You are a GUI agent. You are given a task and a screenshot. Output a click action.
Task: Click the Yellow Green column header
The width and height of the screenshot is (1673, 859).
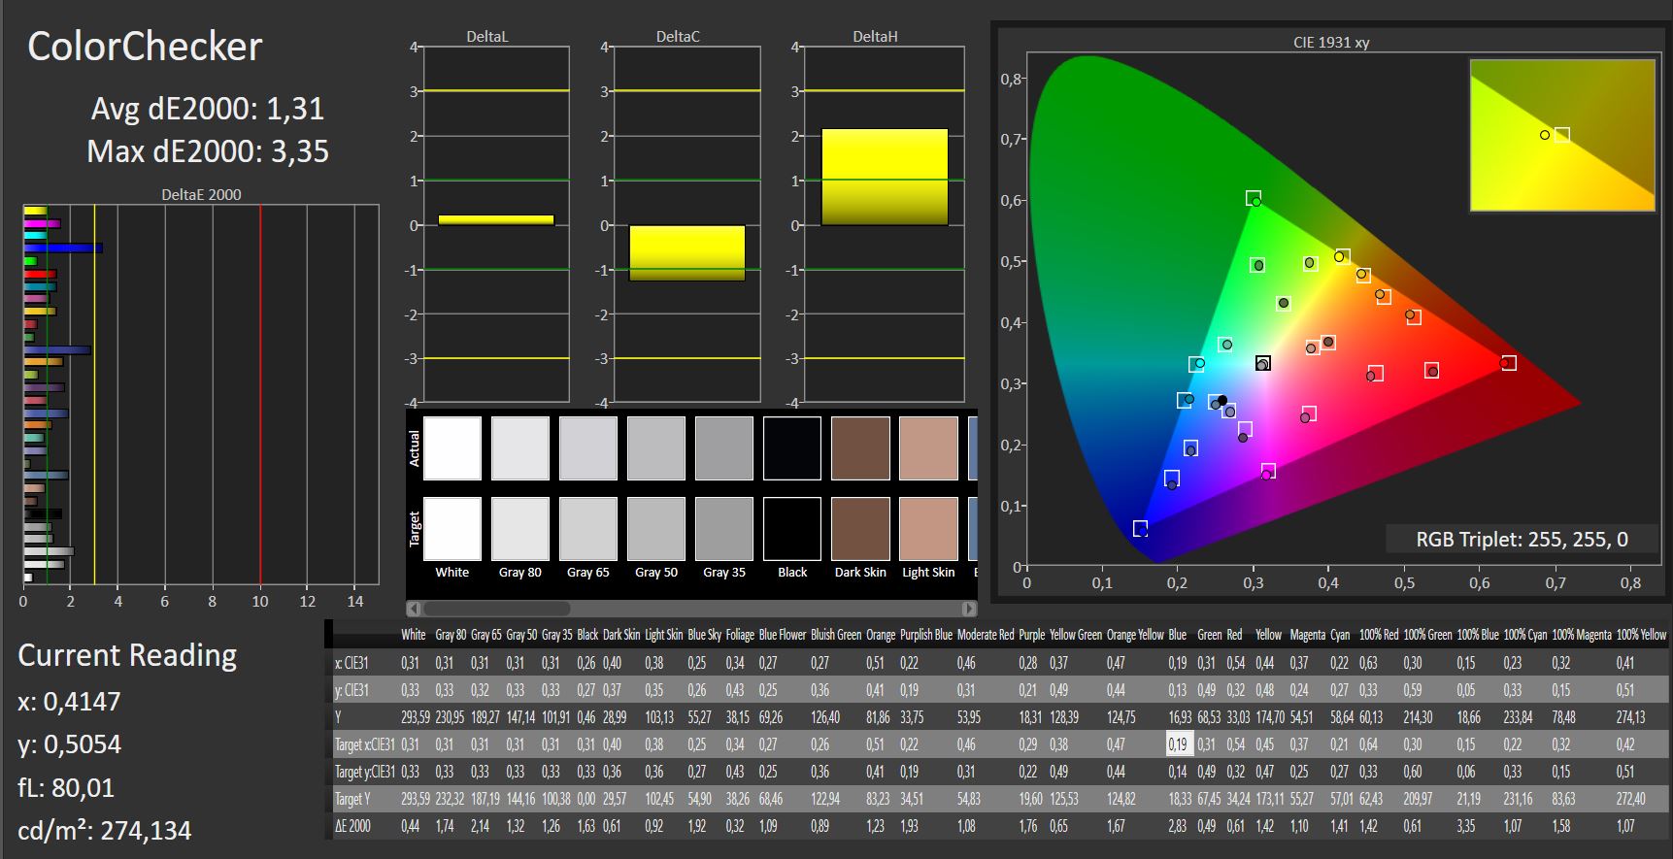(1076, 635)
